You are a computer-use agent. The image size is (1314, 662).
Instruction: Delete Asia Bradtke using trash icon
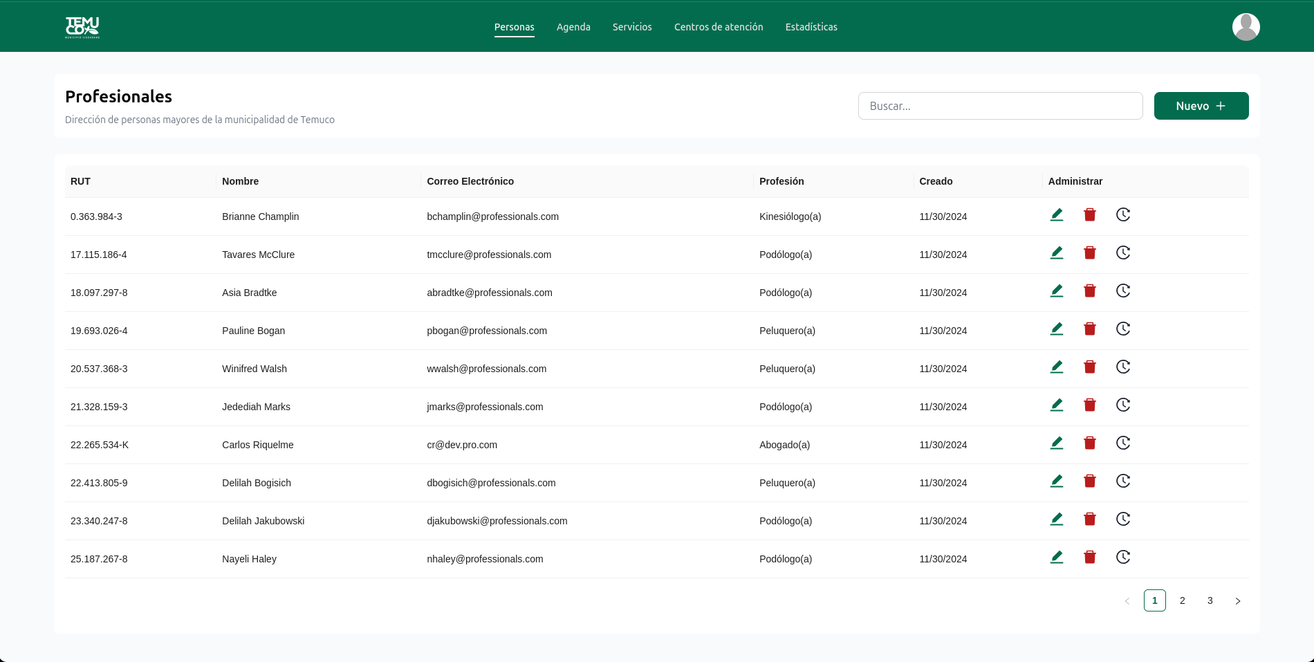(1090, 291)
